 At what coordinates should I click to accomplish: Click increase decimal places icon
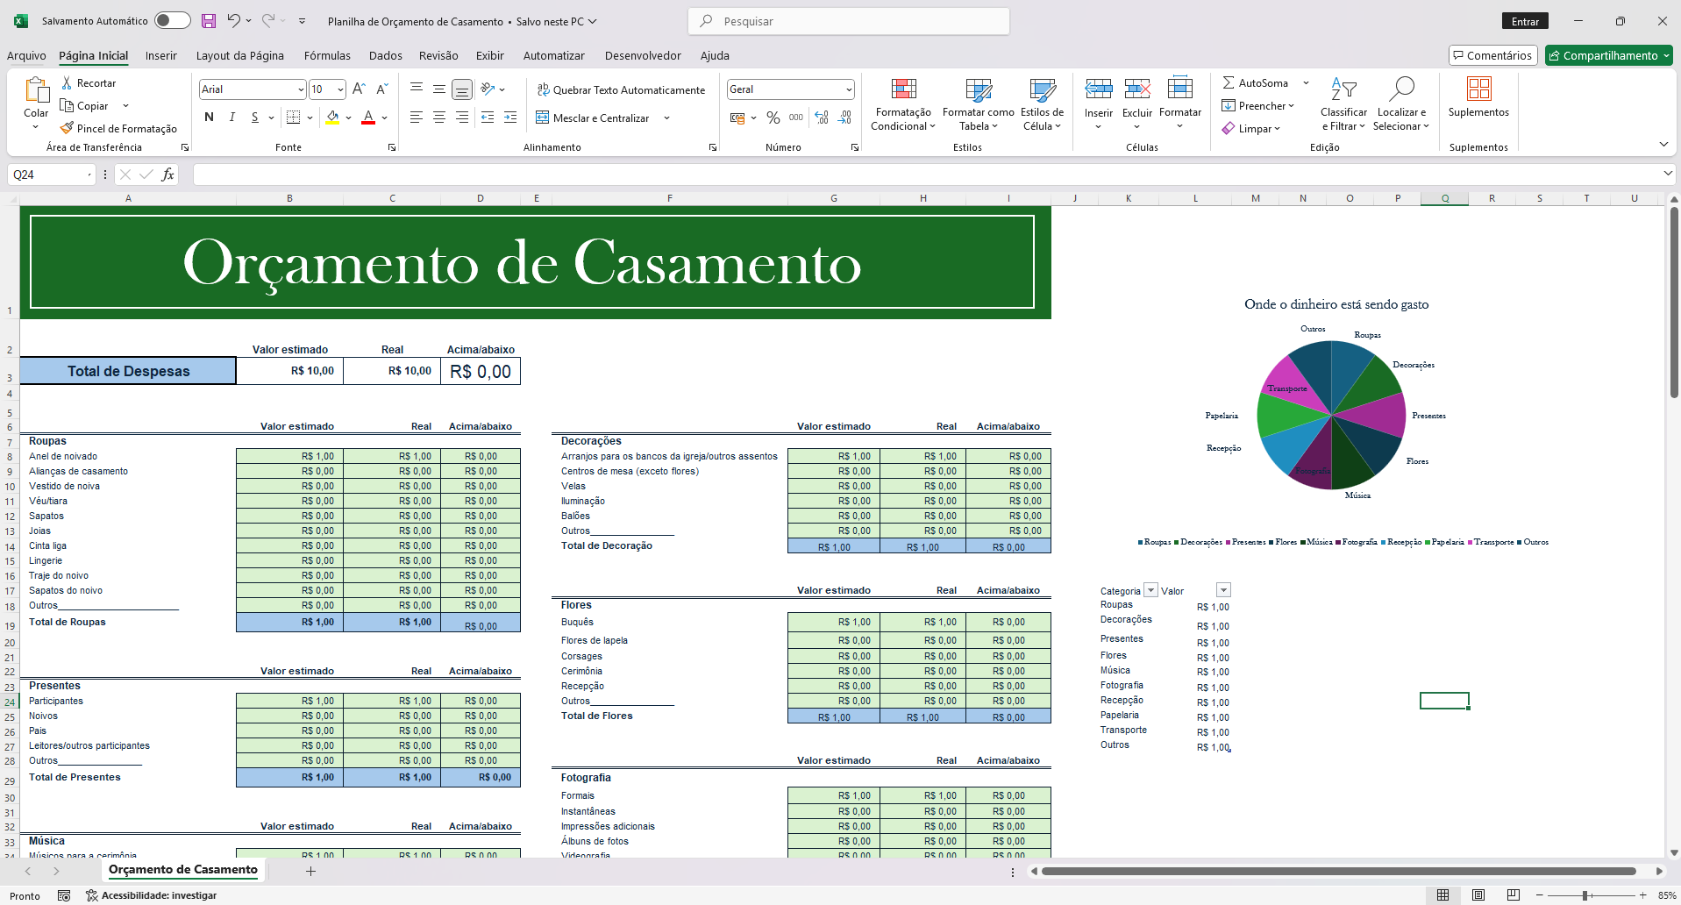[822, 117]
